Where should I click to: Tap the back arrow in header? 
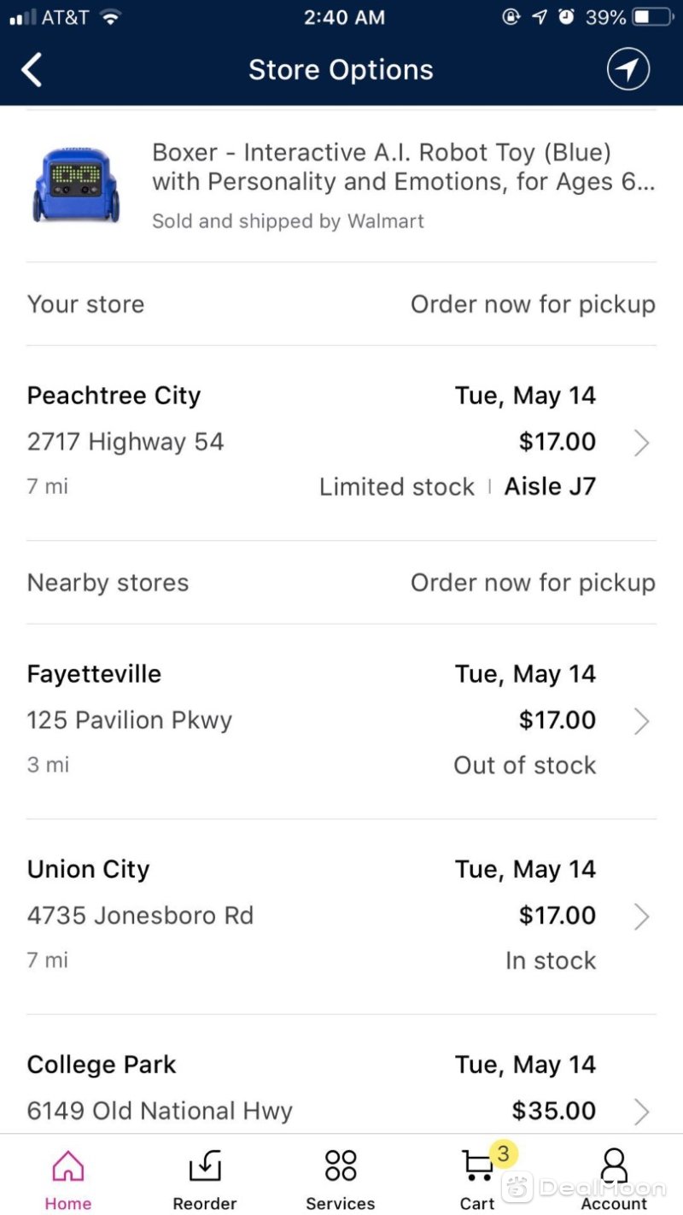point(32,70)
